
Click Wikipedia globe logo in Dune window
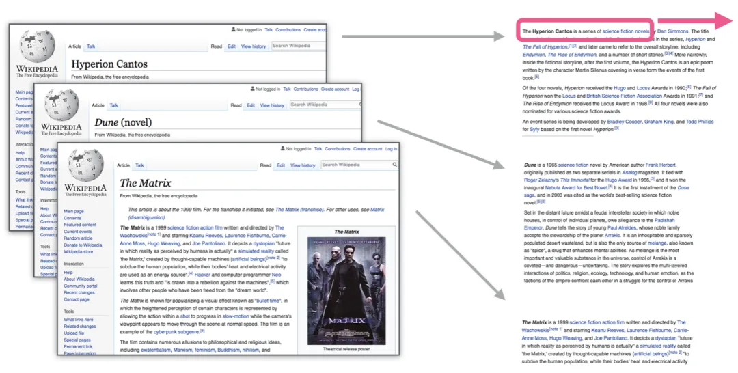(61, 105)
